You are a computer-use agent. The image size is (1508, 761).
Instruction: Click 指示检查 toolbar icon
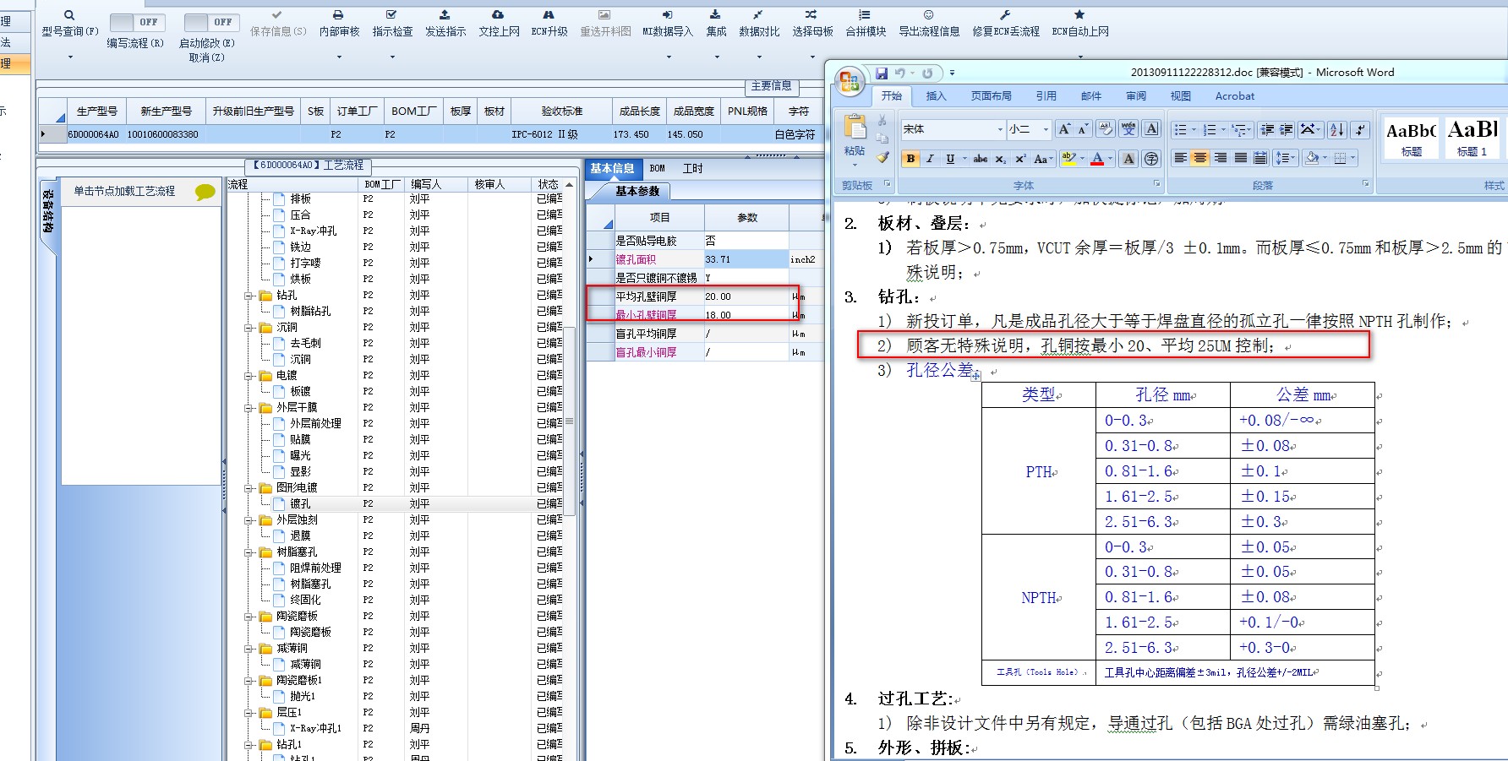click(x=391, y=15)
